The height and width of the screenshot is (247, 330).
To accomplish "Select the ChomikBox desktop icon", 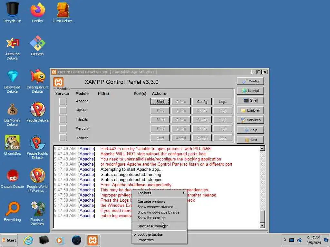I will coord(12,145).
